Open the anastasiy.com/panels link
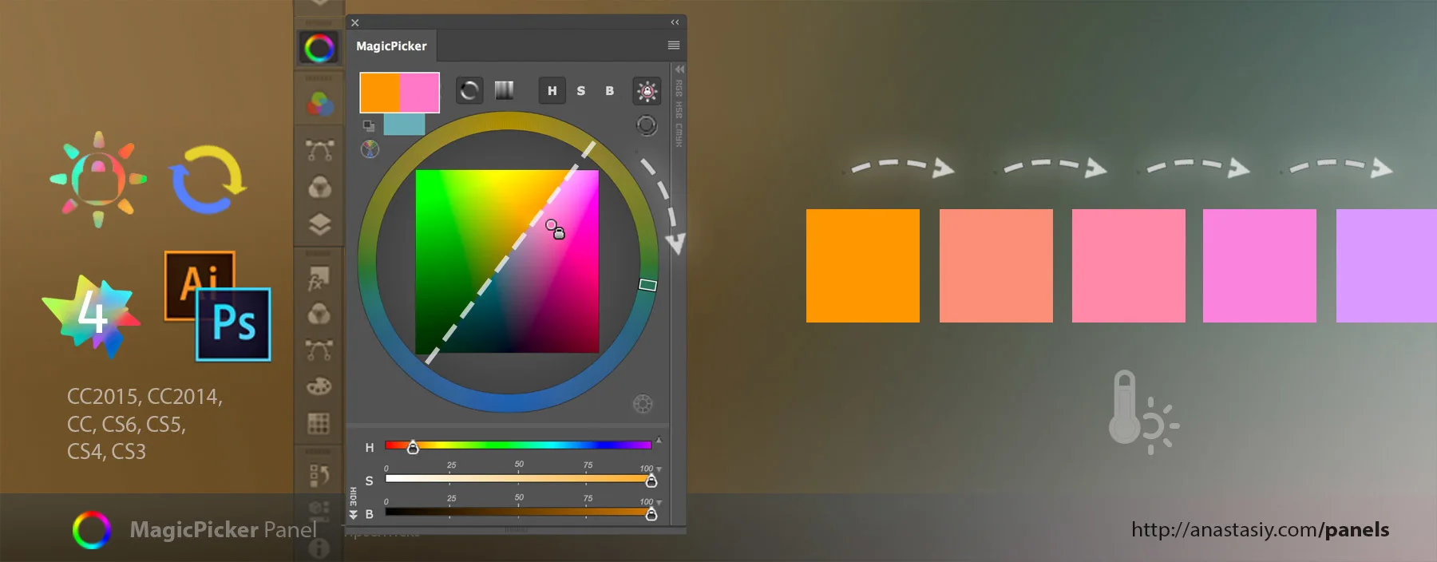The width and height of the screenshot is (1437, 562). click(x=1260, y=529)
